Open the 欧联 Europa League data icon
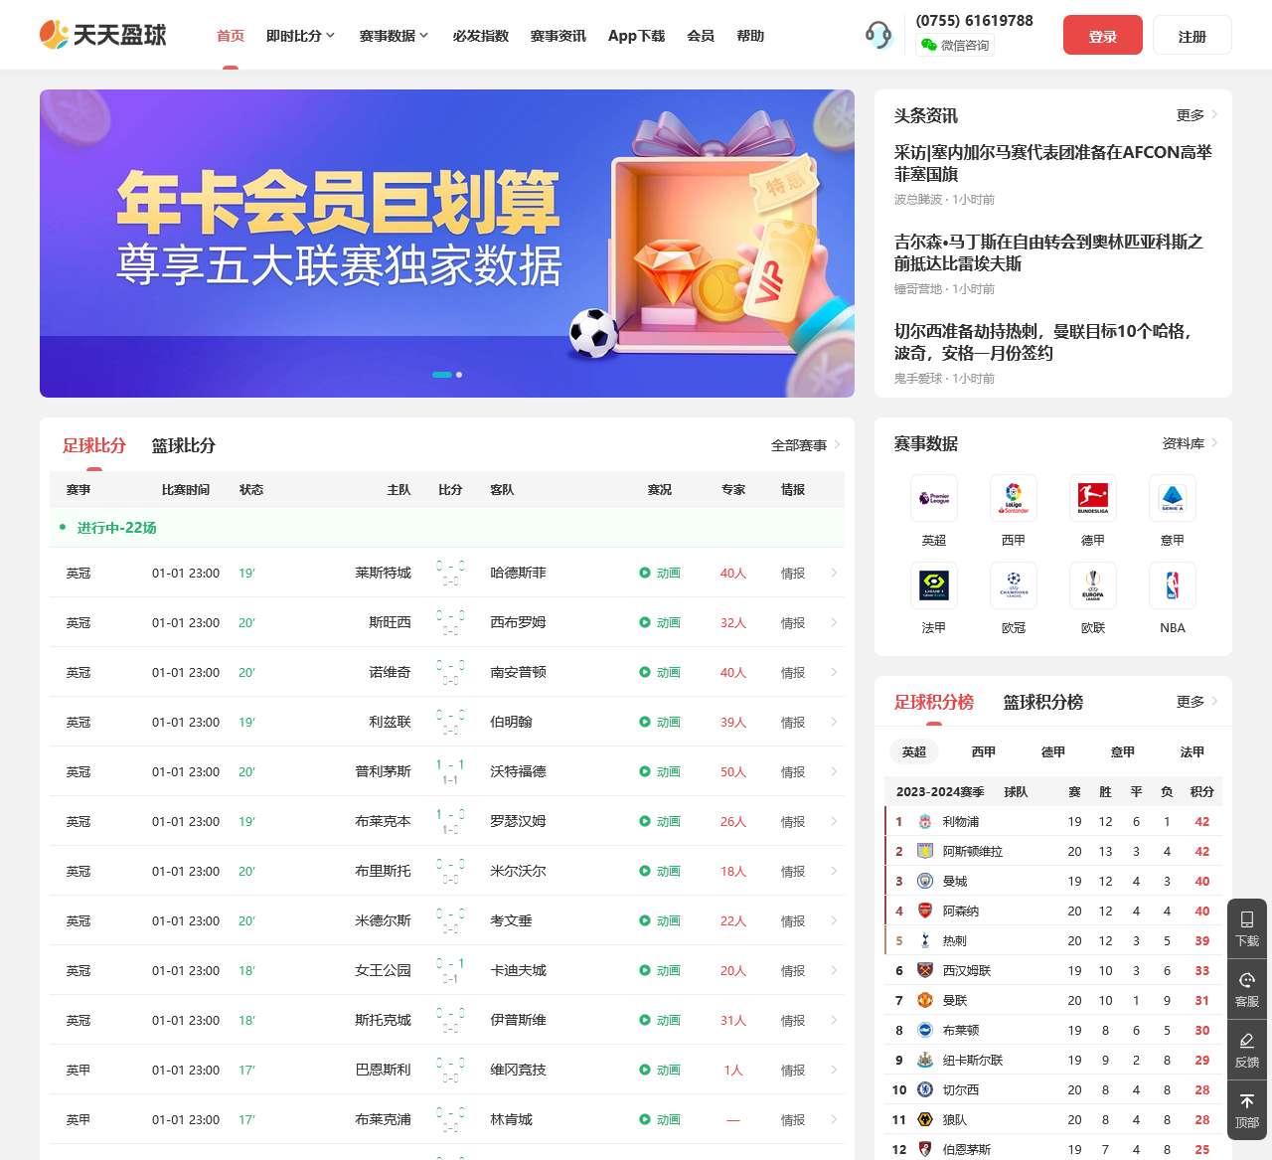Screen dimensions: 1272x1160 (1093, 585)
